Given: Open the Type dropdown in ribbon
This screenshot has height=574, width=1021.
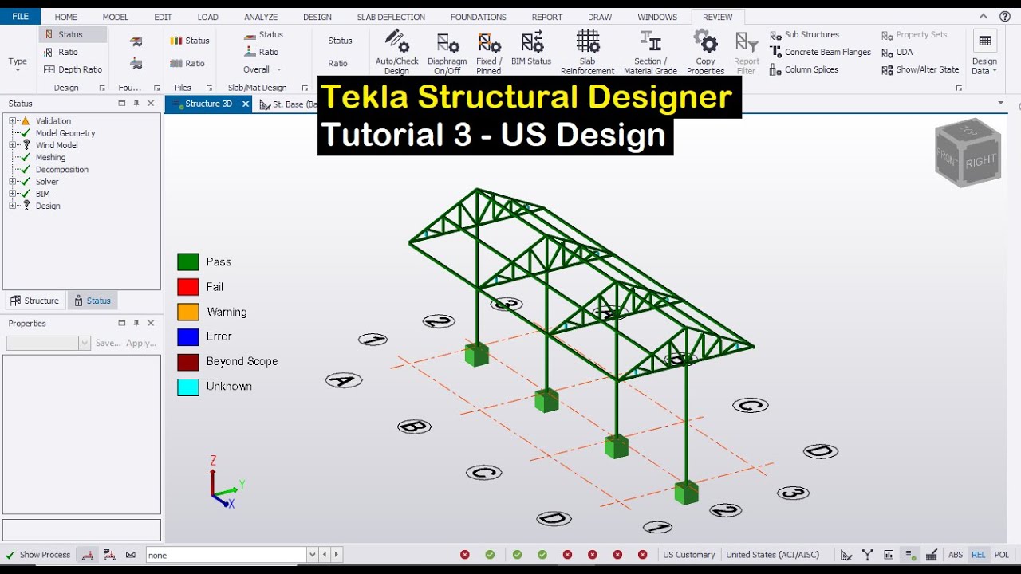Looking at the screenshot, I should click(18, 63).
